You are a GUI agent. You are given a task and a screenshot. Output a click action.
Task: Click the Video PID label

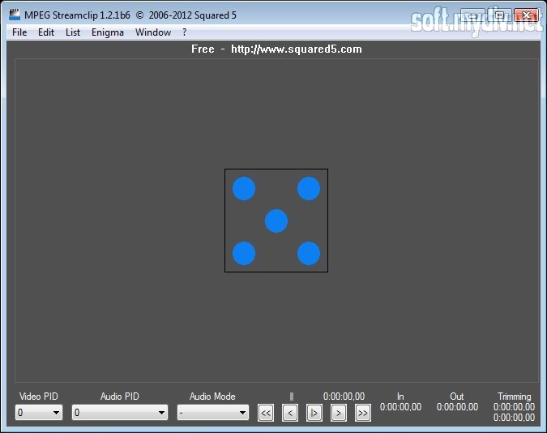39,397
